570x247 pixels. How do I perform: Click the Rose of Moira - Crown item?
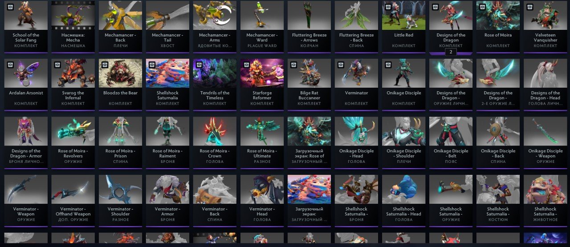point(215,142)
